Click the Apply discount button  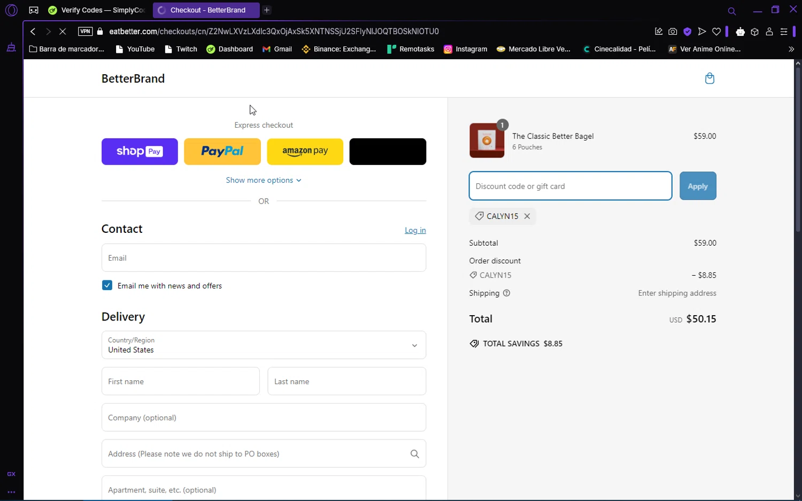[x=698, y=186]
